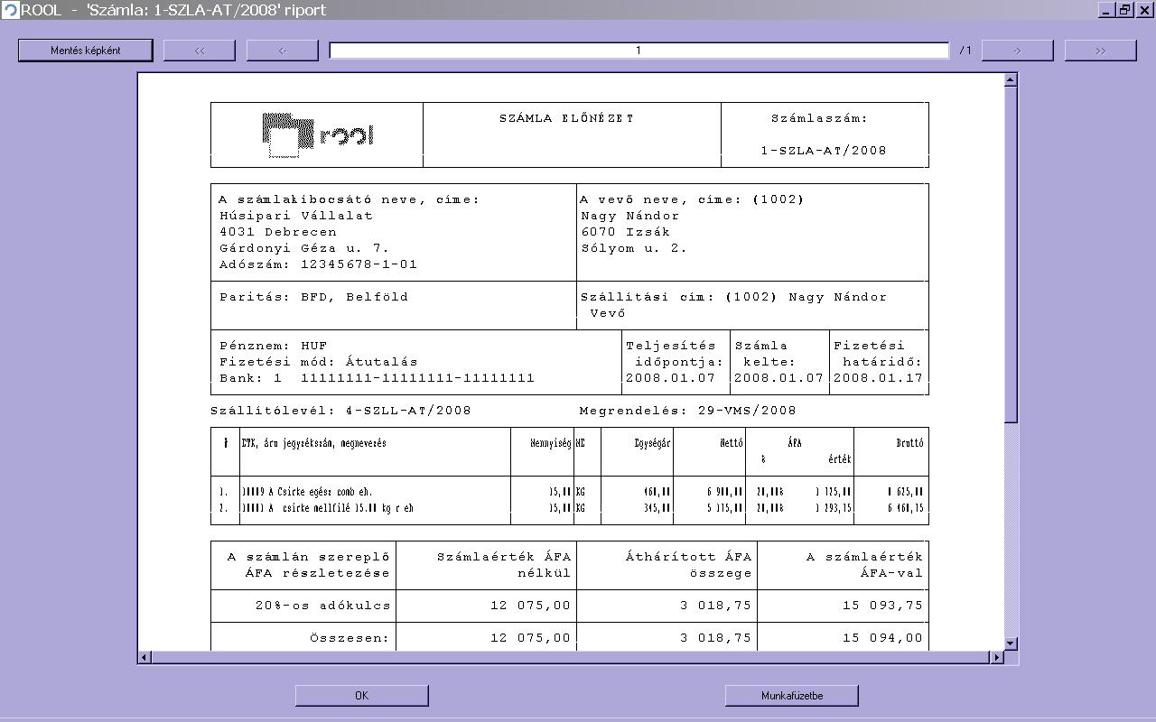The image size is (1156, 722).
Task: Click the 'Szállítási cím: (1002) Nagy Nándor' line
Action: [734, 297]
